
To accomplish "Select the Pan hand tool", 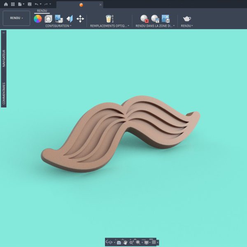I will point(126,242).
